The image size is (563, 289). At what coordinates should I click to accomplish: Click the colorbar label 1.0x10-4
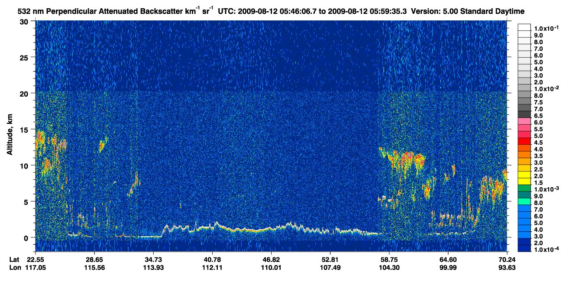pyautogui.click(x=546, y=250)
